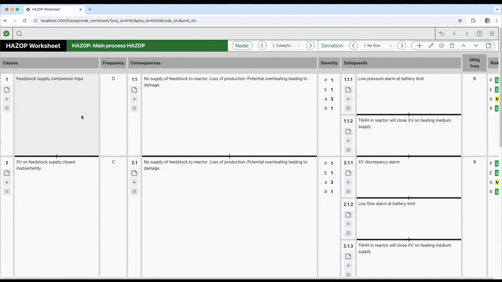Viewport: 502px width, 282px height.
Task: Click the plus add deviation icon
Action: click(x=419, y=46)
